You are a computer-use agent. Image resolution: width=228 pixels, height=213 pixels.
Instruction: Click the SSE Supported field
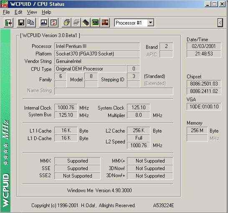pyautogui.click(x=77, y=168)
